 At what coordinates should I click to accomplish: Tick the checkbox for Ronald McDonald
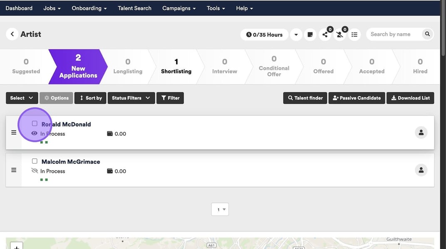[35, 124]
